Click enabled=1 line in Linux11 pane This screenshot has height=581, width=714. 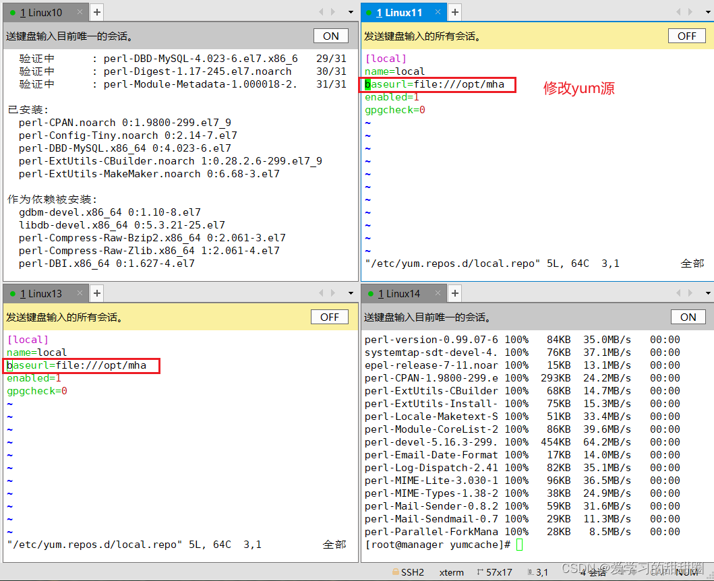392,97
